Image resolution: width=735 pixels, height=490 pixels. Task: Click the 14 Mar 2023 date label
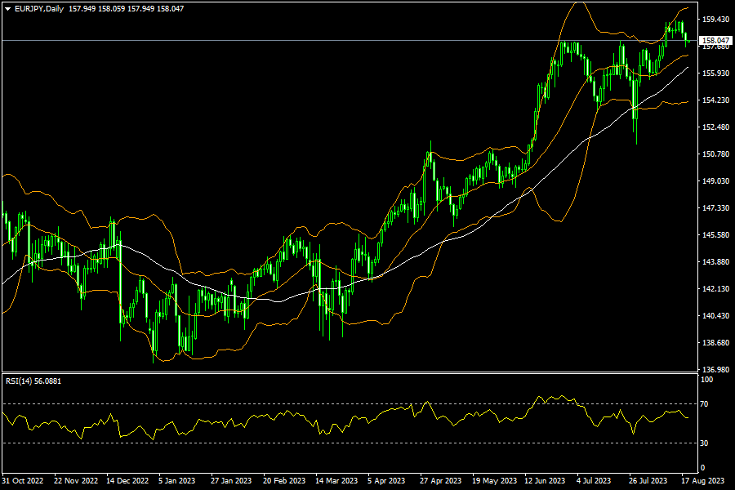click(x=336, y=481)
